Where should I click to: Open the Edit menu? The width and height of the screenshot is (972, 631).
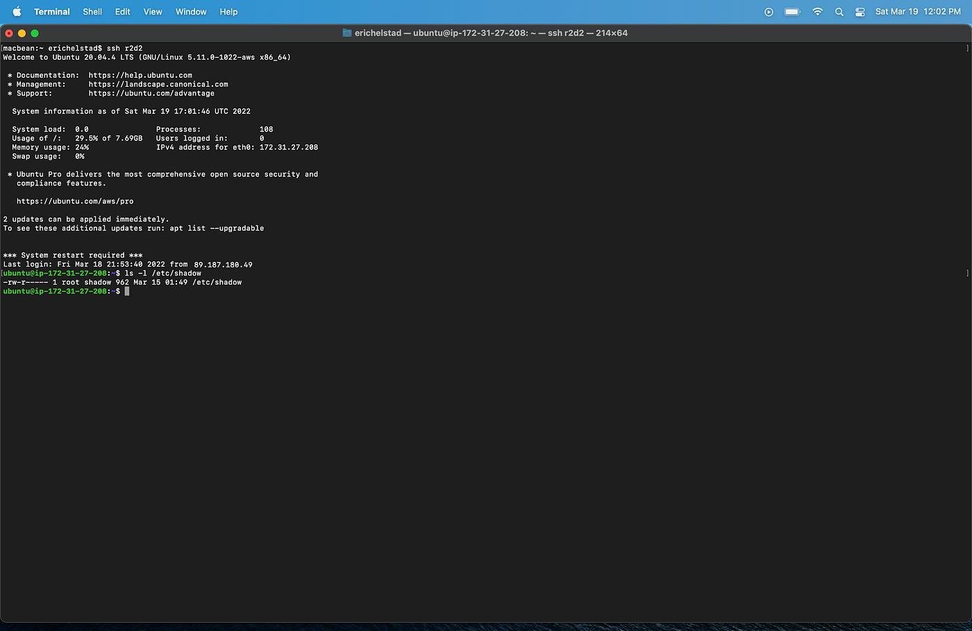pos(123,12)
